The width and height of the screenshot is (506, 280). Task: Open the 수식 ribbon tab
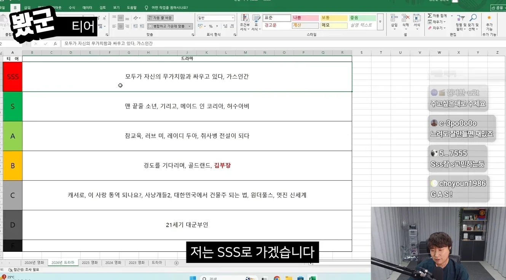72,8
